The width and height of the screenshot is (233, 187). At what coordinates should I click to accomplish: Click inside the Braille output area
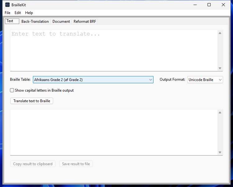click(x=114, y=132)
